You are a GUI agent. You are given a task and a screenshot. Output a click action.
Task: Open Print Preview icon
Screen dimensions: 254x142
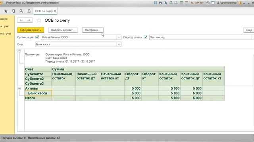click(x=165, y=3)
